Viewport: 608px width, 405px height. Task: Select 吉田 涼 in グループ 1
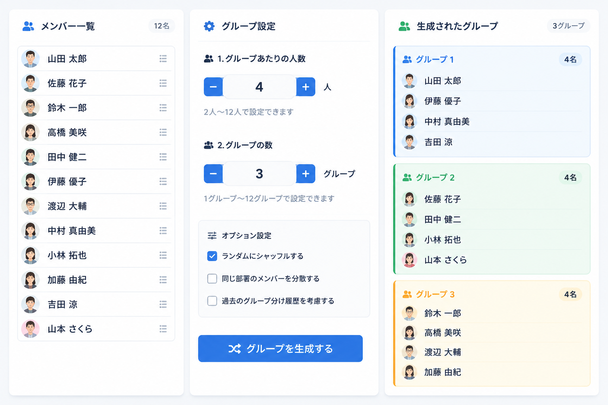tap(492, 142)
